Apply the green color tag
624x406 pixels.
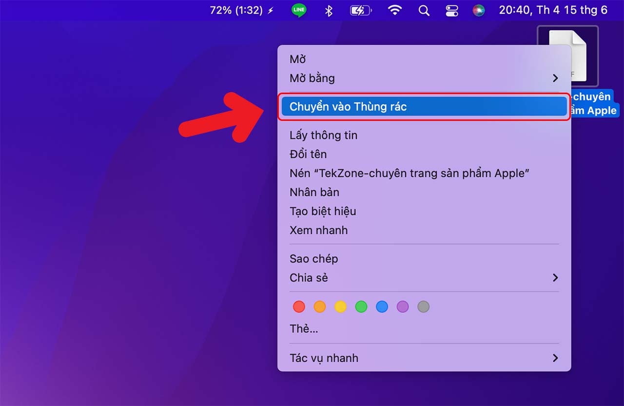361,307
